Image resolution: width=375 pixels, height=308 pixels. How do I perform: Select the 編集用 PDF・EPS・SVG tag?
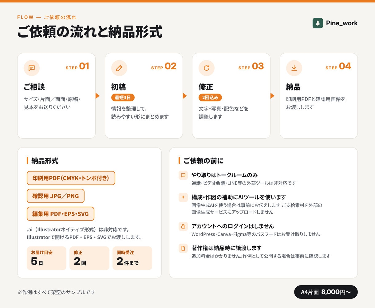pyautogui.click(x=61, y=214)
